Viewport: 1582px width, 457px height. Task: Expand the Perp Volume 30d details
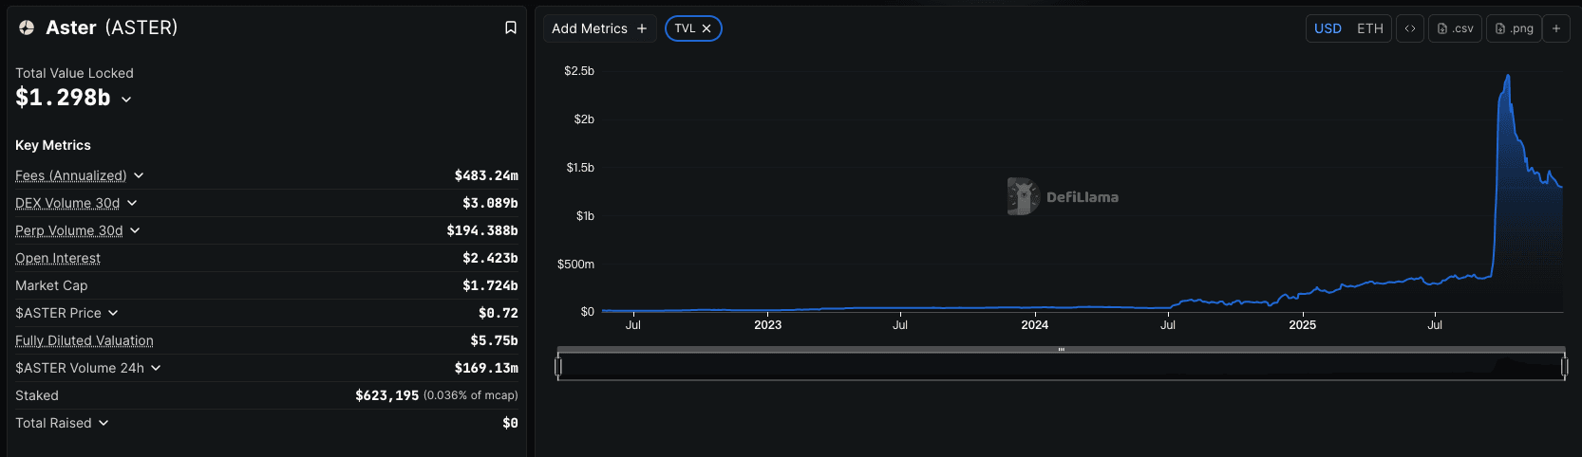[x=135, y=230]
